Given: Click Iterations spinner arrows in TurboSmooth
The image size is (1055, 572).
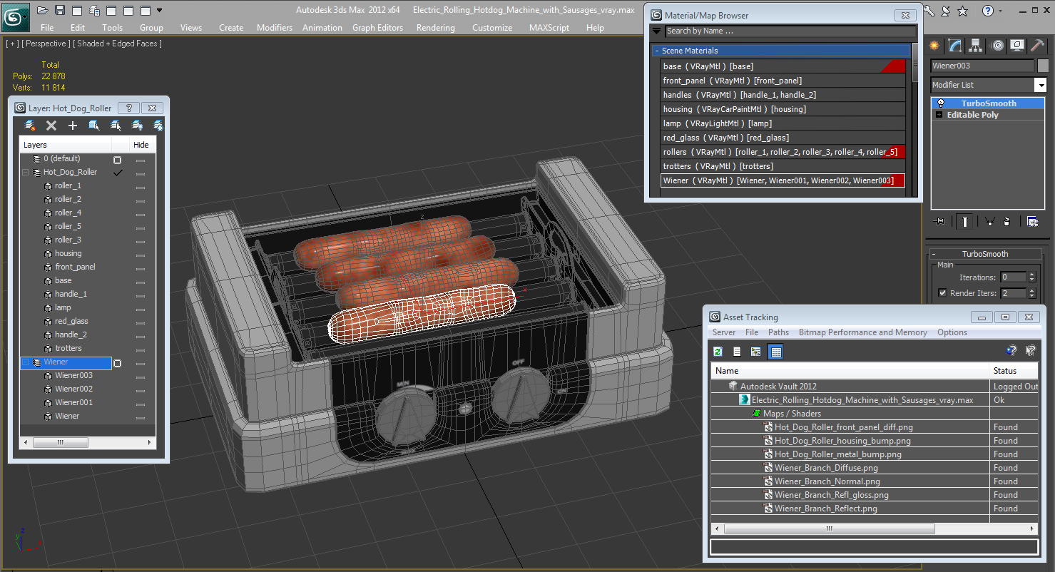Looking at the screenshot, I should pyautogui.click(x=1031, y=277).
